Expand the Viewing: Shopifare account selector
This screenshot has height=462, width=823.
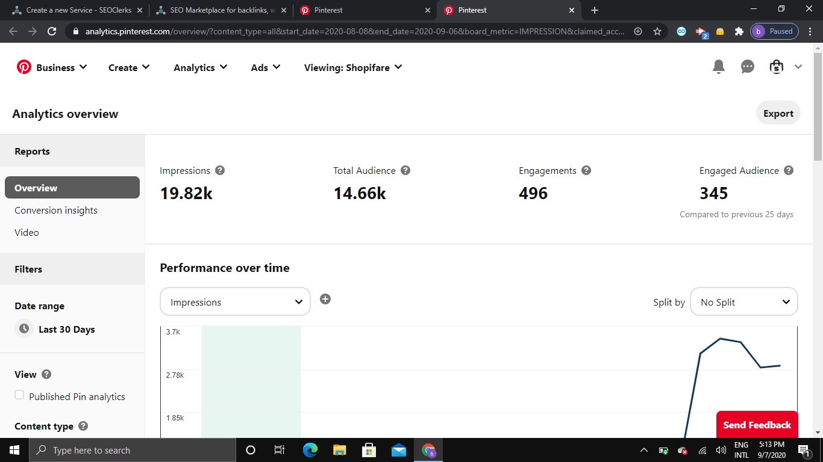coord(352,67)
